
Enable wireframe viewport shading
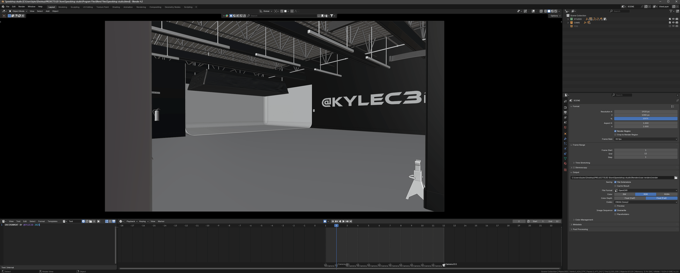[x=545, y=11]
